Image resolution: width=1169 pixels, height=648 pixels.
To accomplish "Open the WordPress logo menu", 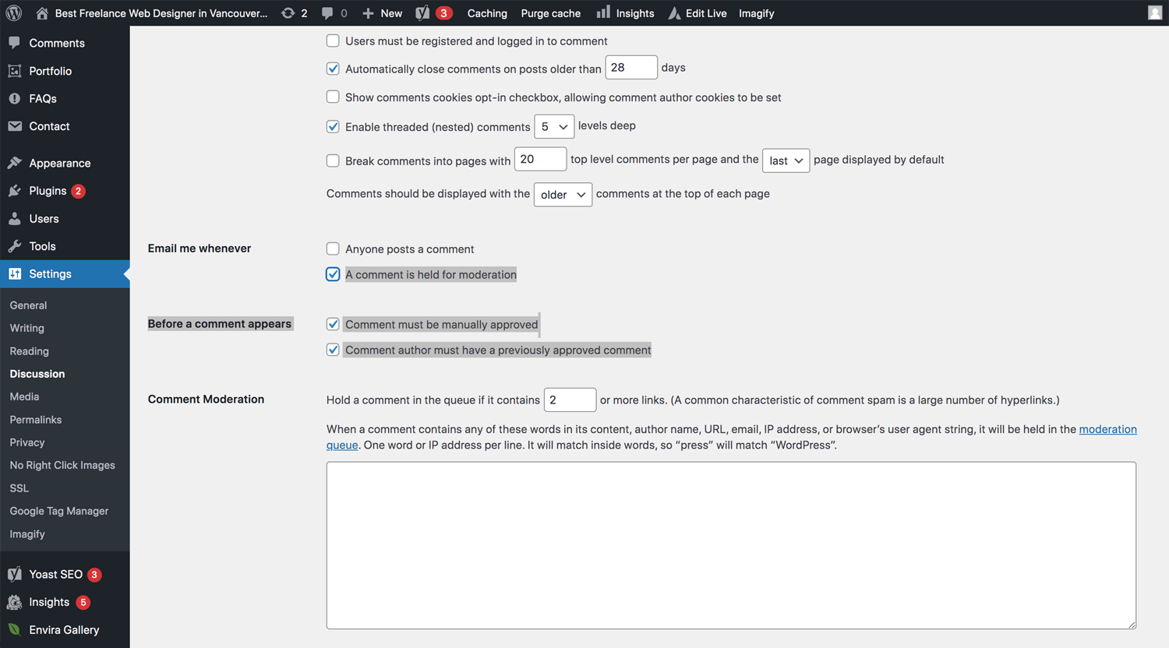I will click(14, 13).
